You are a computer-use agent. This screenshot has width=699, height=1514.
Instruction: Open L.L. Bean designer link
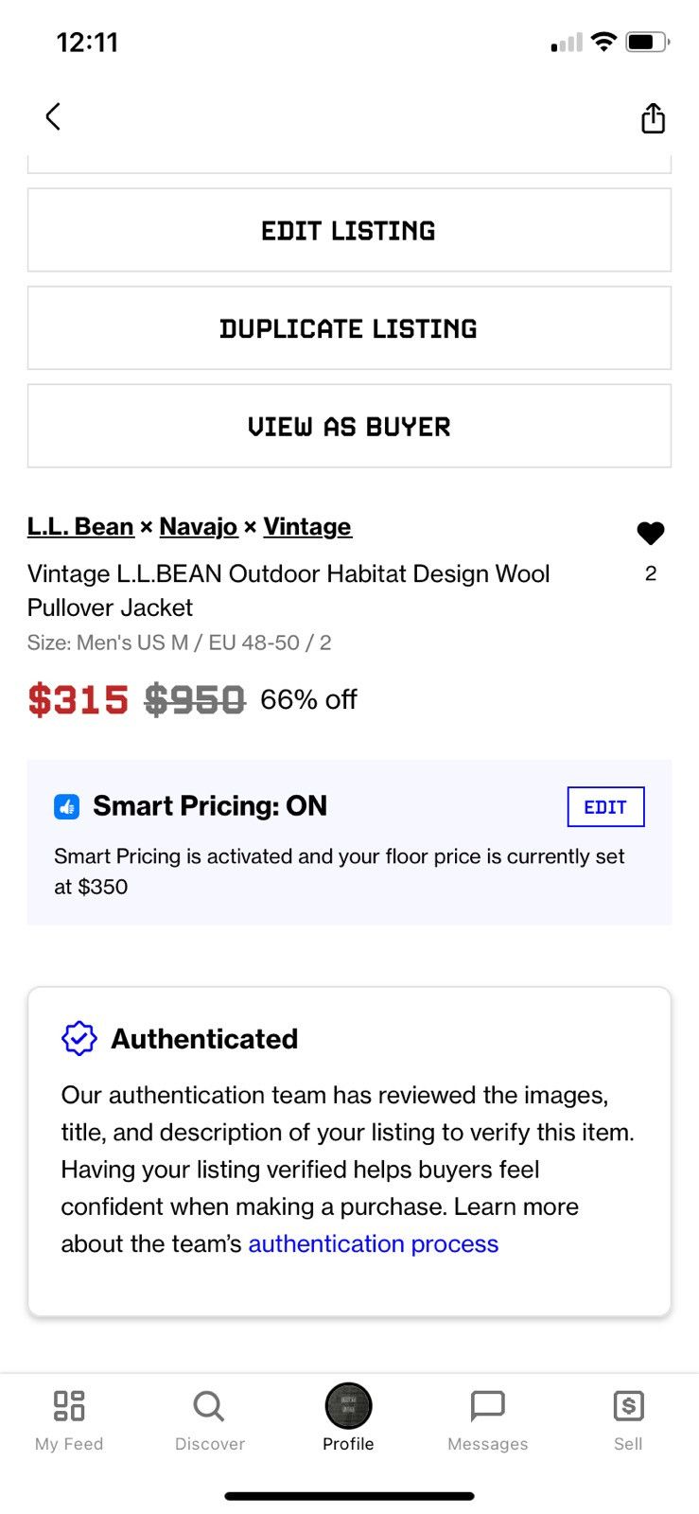(x=80, y=526)
